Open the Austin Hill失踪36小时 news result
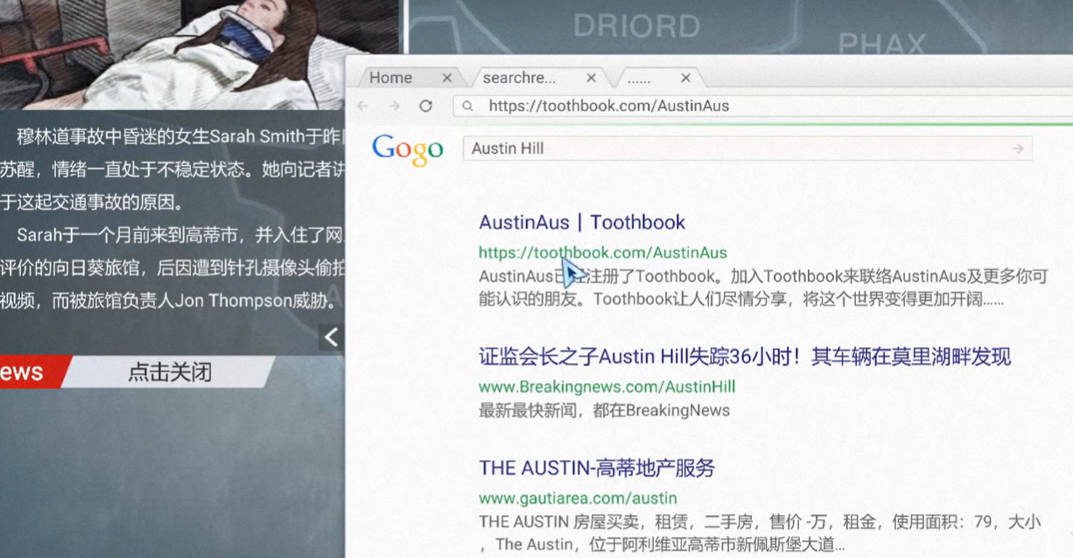 click(744, 357)
